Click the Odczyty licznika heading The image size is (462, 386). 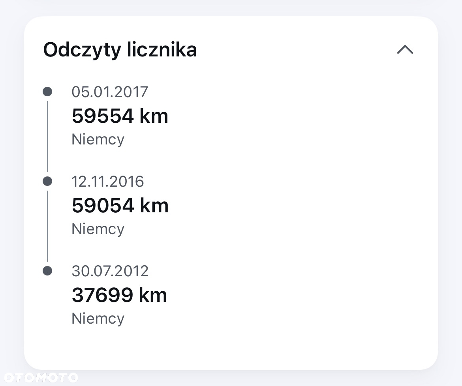click(x=120, y=50)
